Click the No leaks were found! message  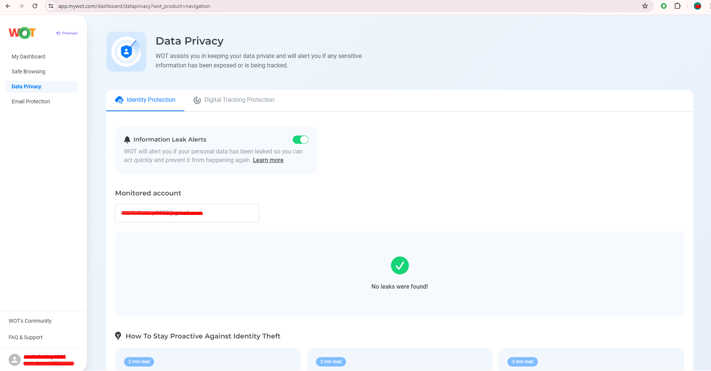point(400,286)
